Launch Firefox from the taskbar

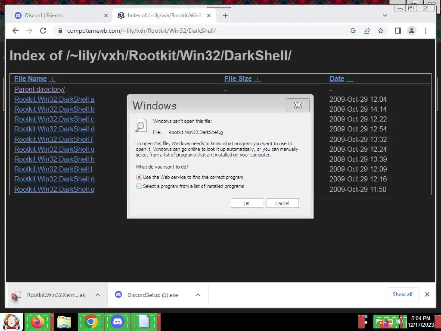pyautogui.click(x=38, y=322)
